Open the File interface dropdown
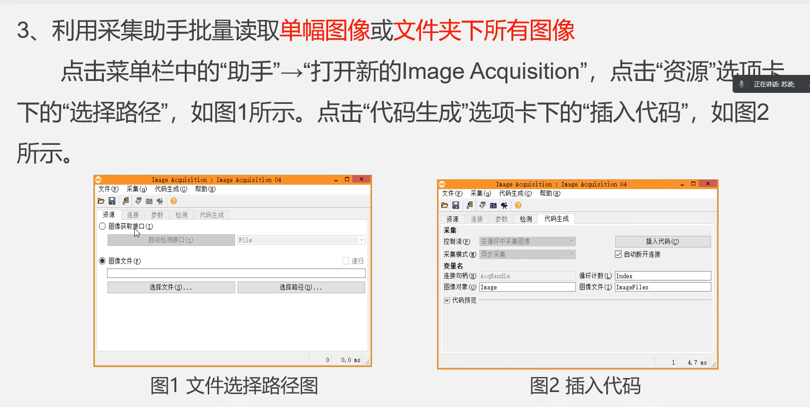Screen dimensions: 810x407 click(361, 240)
